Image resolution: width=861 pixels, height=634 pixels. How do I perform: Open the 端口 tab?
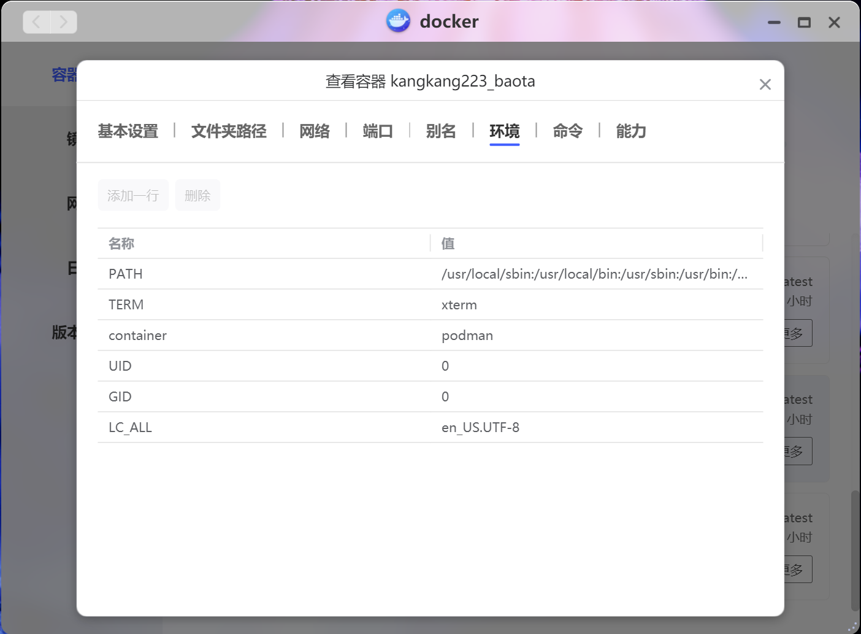coord(378,131)
